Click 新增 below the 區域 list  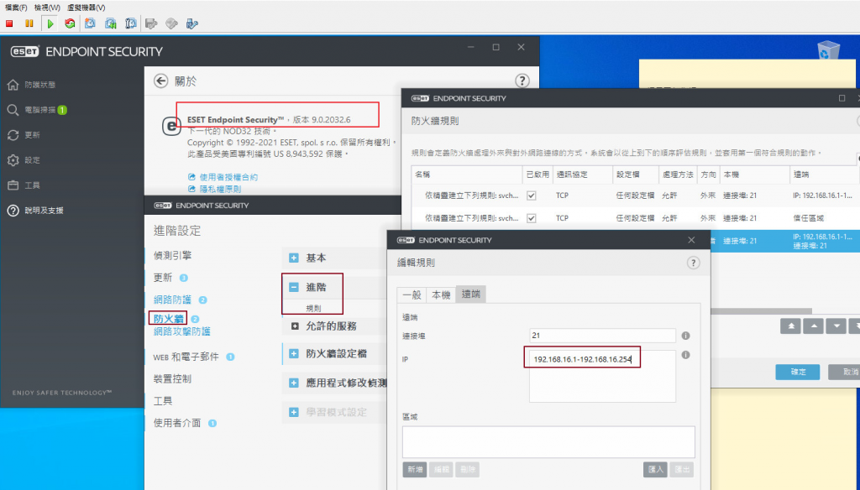[x=415, y=470]
